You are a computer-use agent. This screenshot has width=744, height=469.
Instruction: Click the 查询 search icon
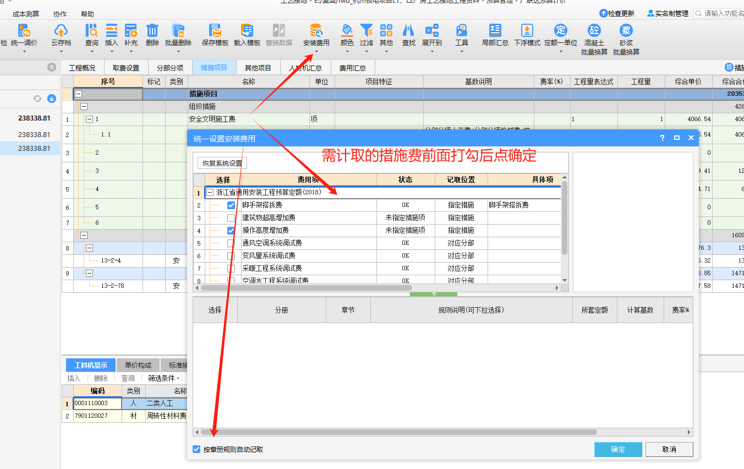point(91,31)
